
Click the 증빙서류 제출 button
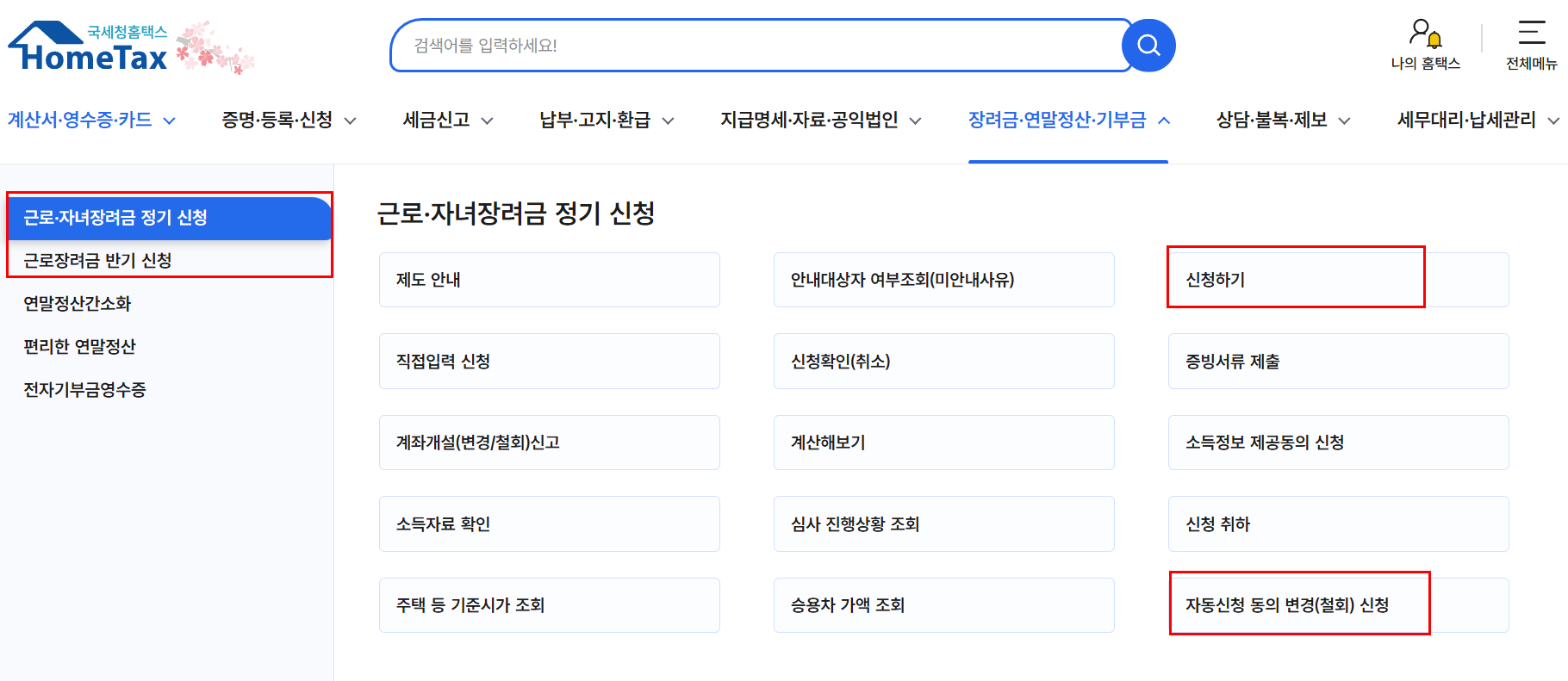tap(1339, 361)
